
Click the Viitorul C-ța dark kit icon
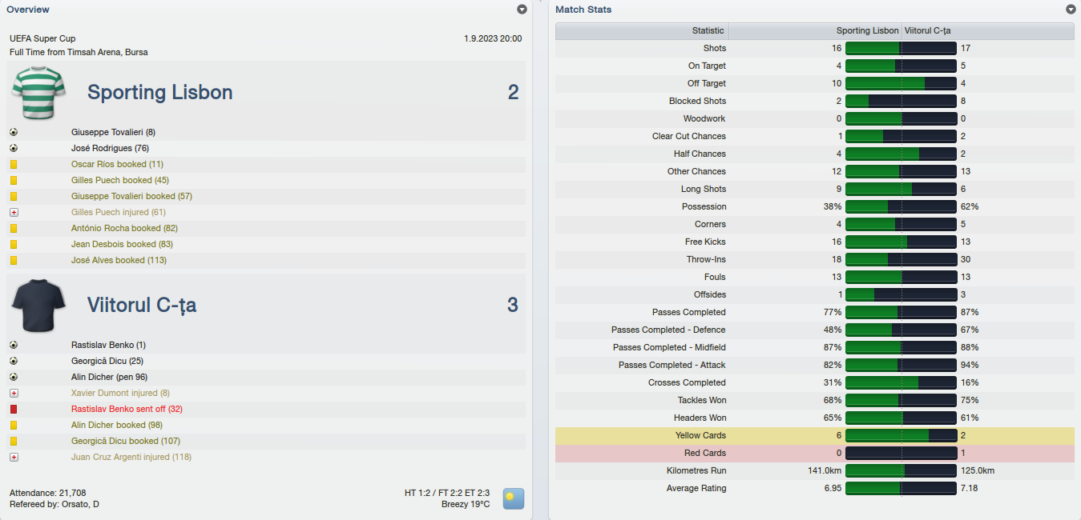click(x=38, y=305)
